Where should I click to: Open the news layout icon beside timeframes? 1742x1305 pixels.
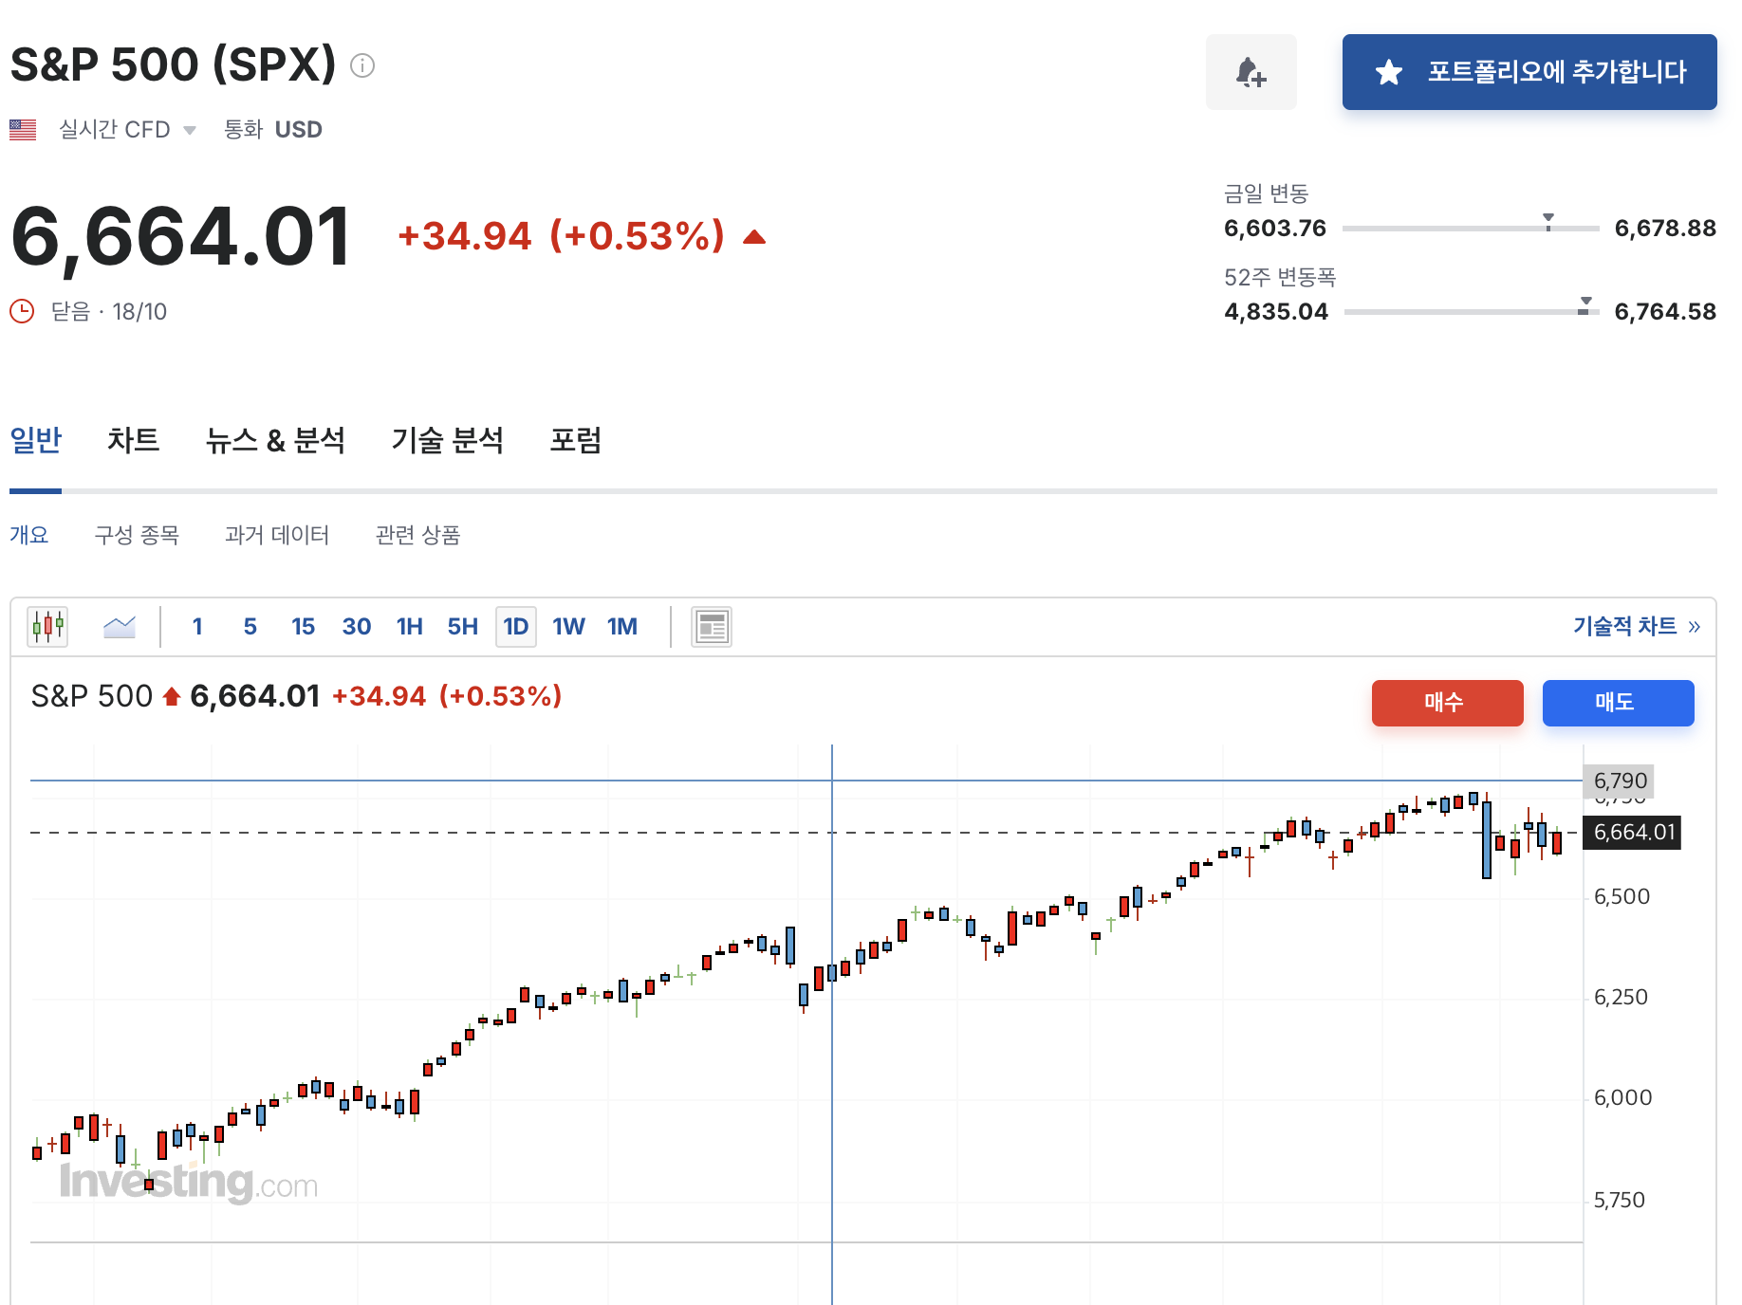pyautogui.click(x=711, y=626)
